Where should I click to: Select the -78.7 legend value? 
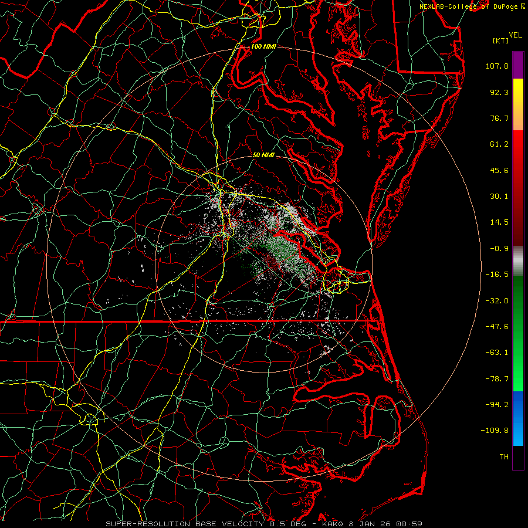tap(497, 379)
